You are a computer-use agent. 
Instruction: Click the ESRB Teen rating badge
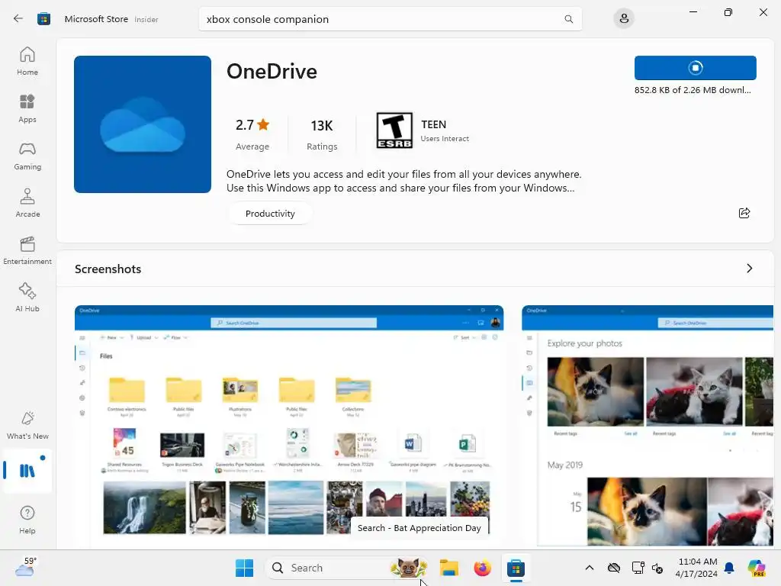click(394, 130)
